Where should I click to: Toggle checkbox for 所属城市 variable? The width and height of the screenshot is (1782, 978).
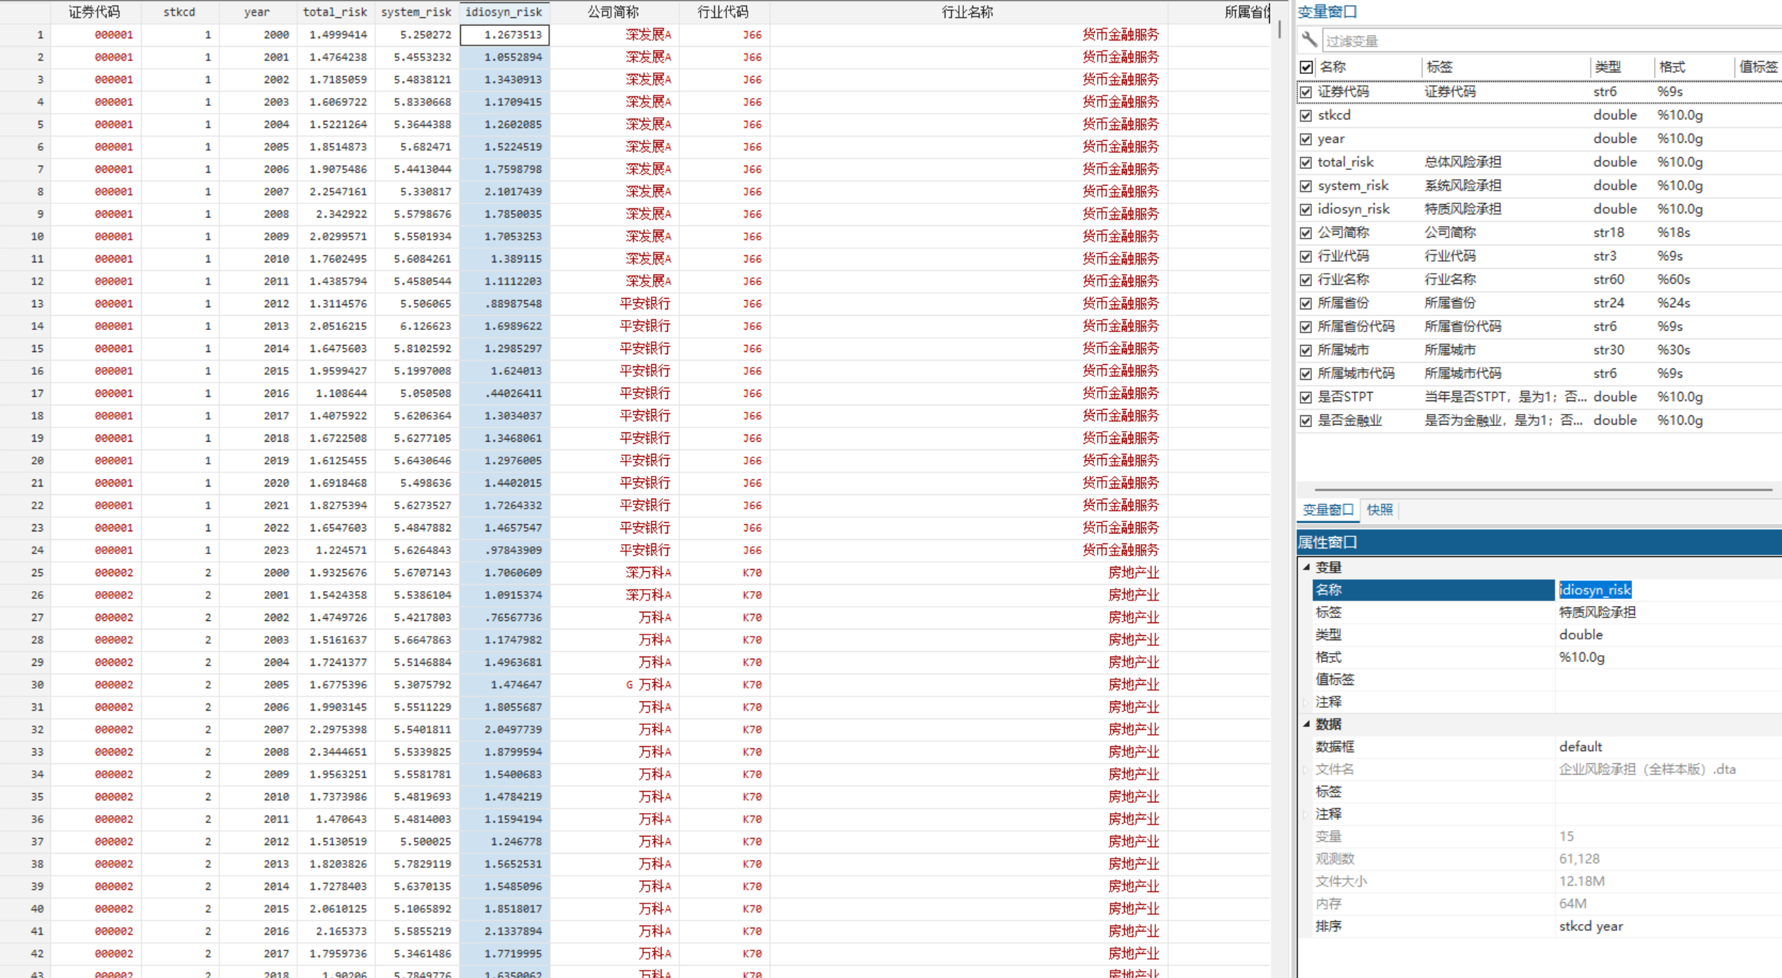coord(1306,350)
